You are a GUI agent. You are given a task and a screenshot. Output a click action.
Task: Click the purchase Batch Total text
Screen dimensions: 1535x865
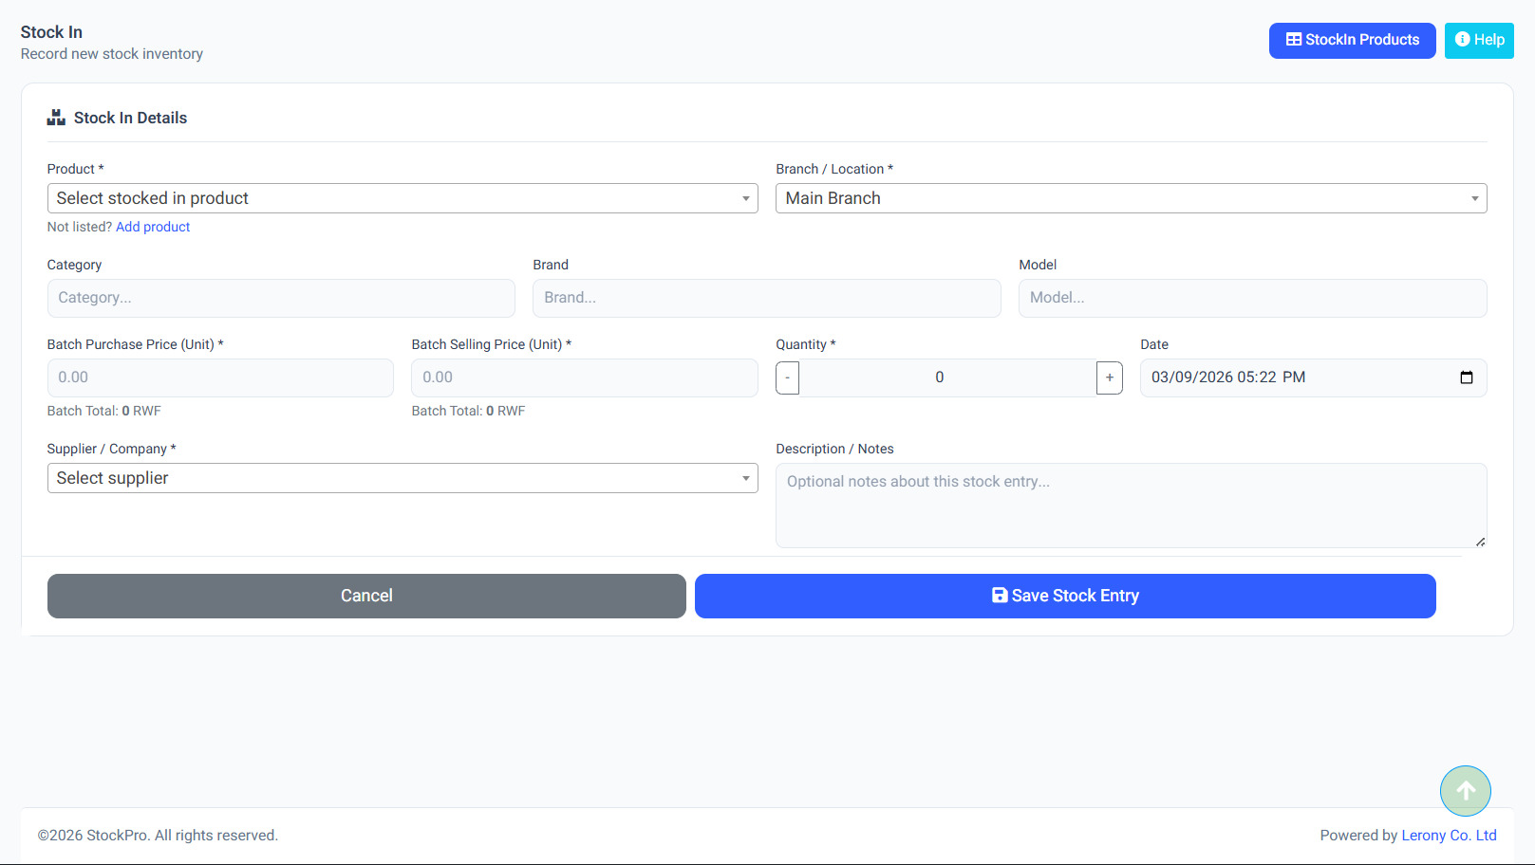point(104,411)
